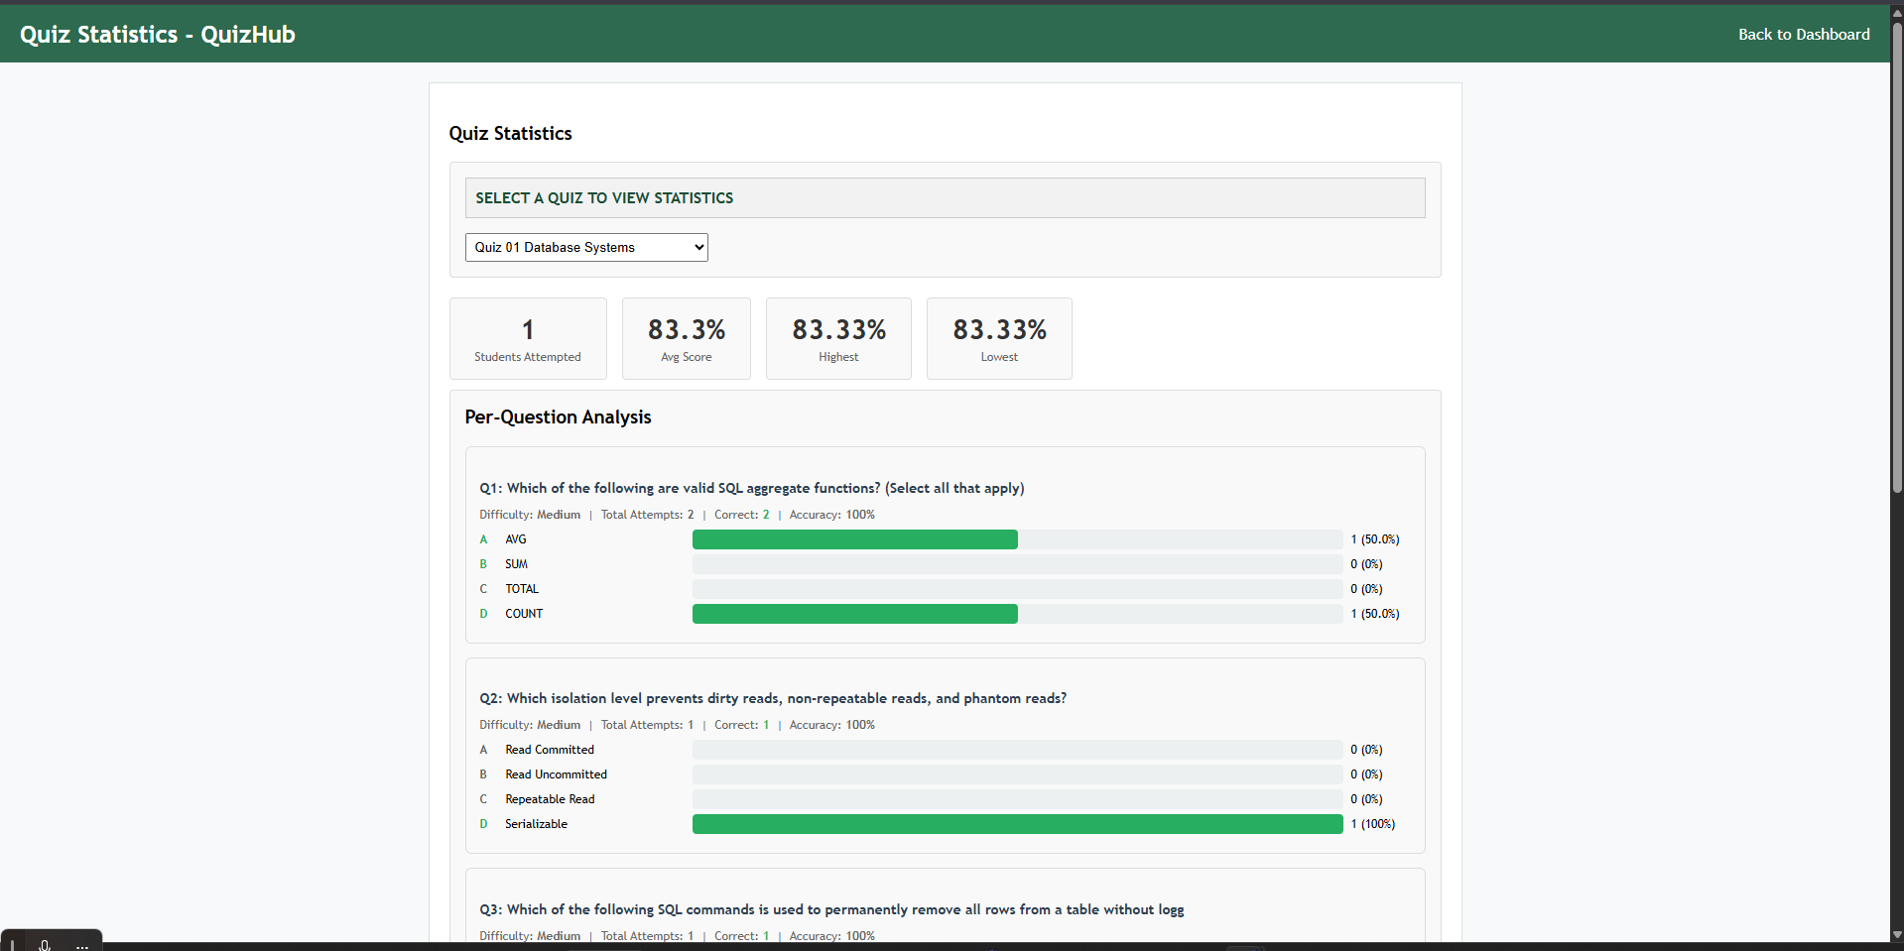This screenshot has height=951, width=1904.
Task: Click the Q2 isolation level question text
Action: pyautogui.click(x=773, y=698)
